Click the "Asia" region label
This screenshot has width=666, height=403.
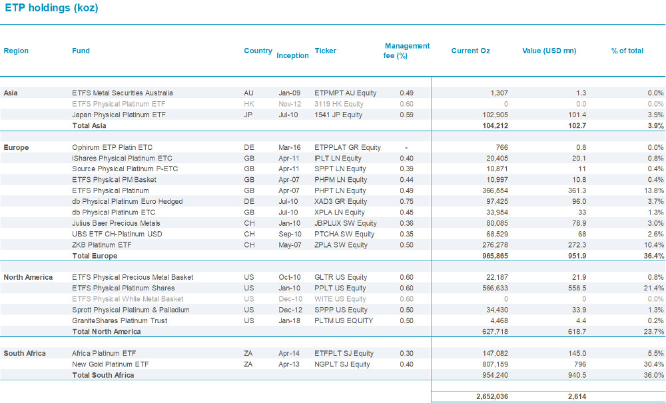[x=11, y=93]
